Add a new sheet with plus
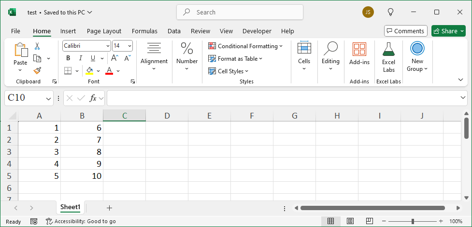472x227 pixels. 110,208
